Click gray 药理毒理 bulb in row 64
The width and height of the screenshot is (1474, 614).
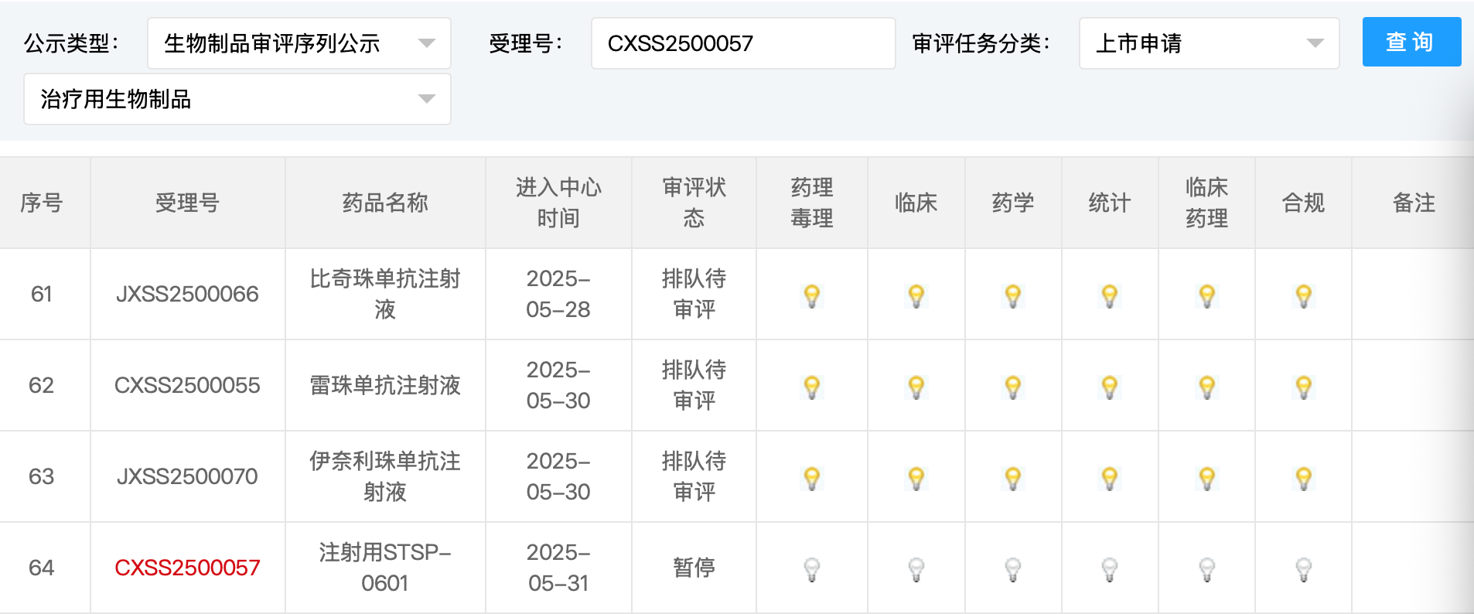811,569
